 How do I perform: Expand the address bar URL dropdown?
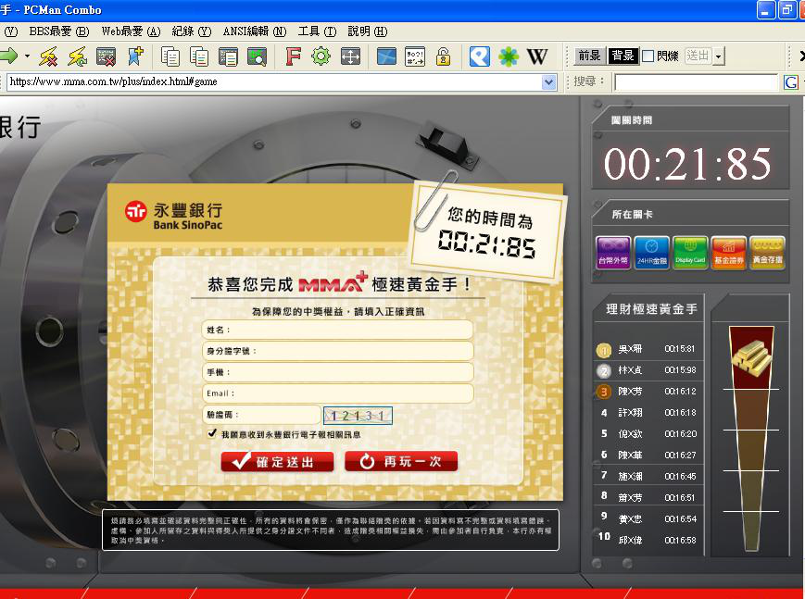(x=549, y=81)
